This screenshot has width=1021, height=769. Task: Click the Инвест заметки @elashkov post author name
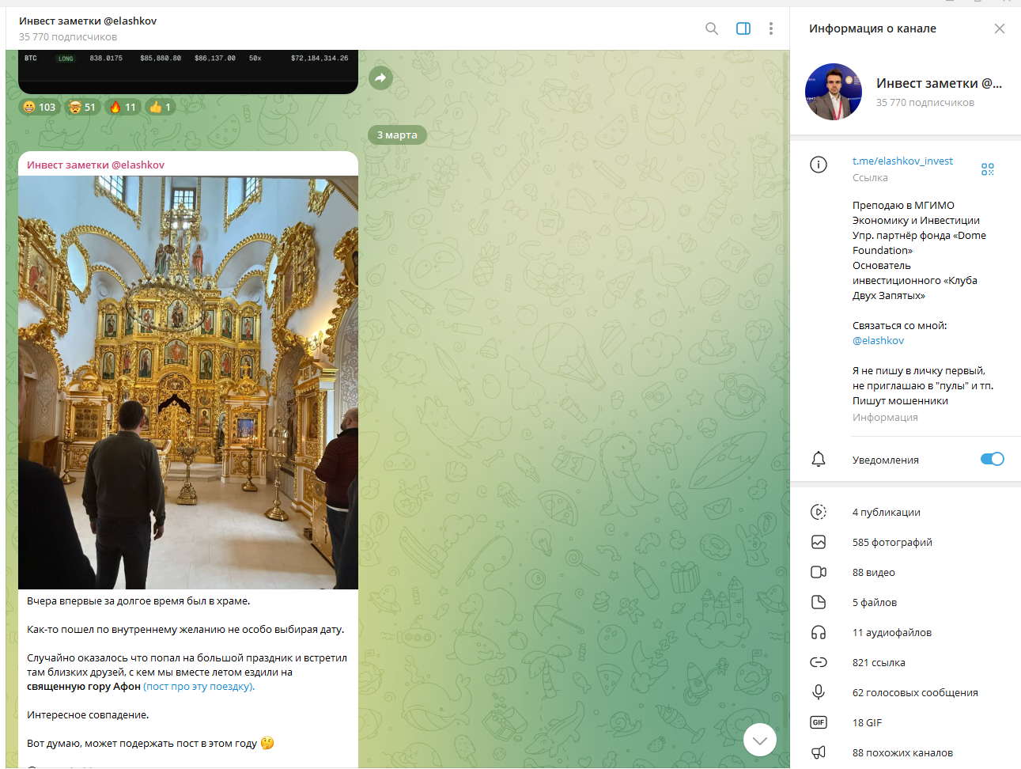[96, 165]
